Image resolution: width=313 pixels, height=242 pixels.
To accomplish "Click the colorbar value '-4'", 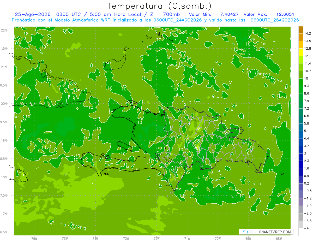I will coord(306,228).
